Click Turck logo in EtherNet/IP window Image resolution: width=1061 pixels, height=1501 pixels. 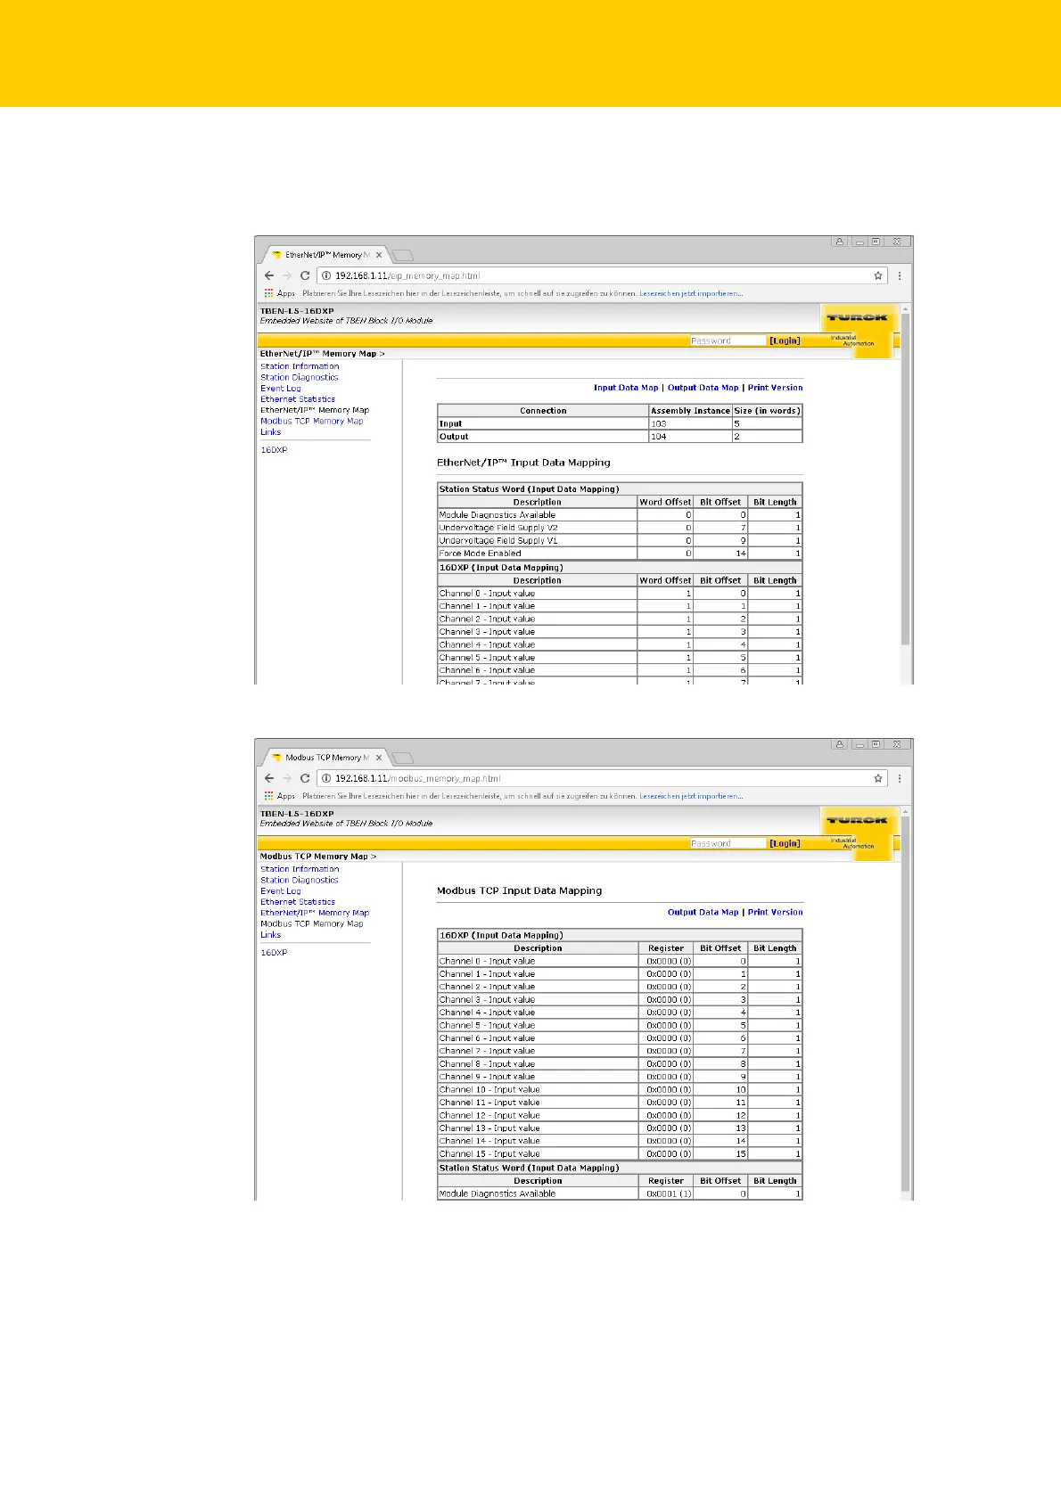[857, 317]
